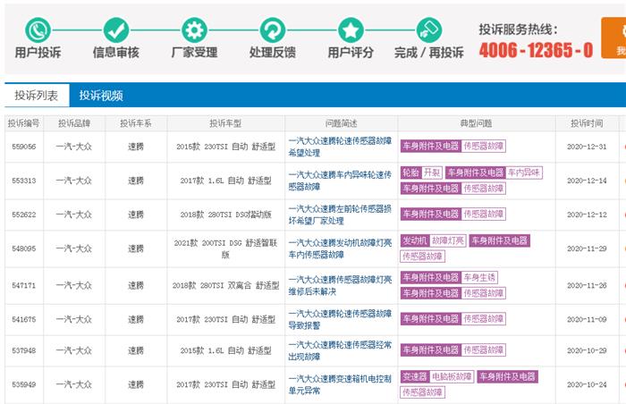Click the 投诉编号 column header

[x=24, y=123]
